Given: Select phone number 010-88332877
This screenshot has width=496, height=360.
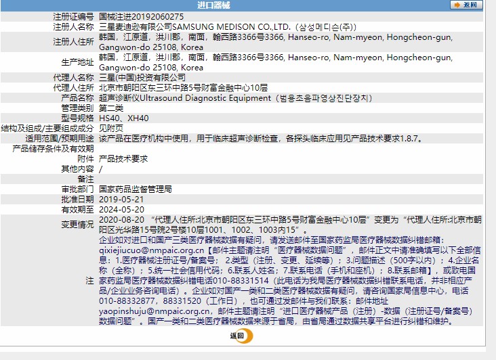Looking at the screenshot, I should tap(127, 301).
